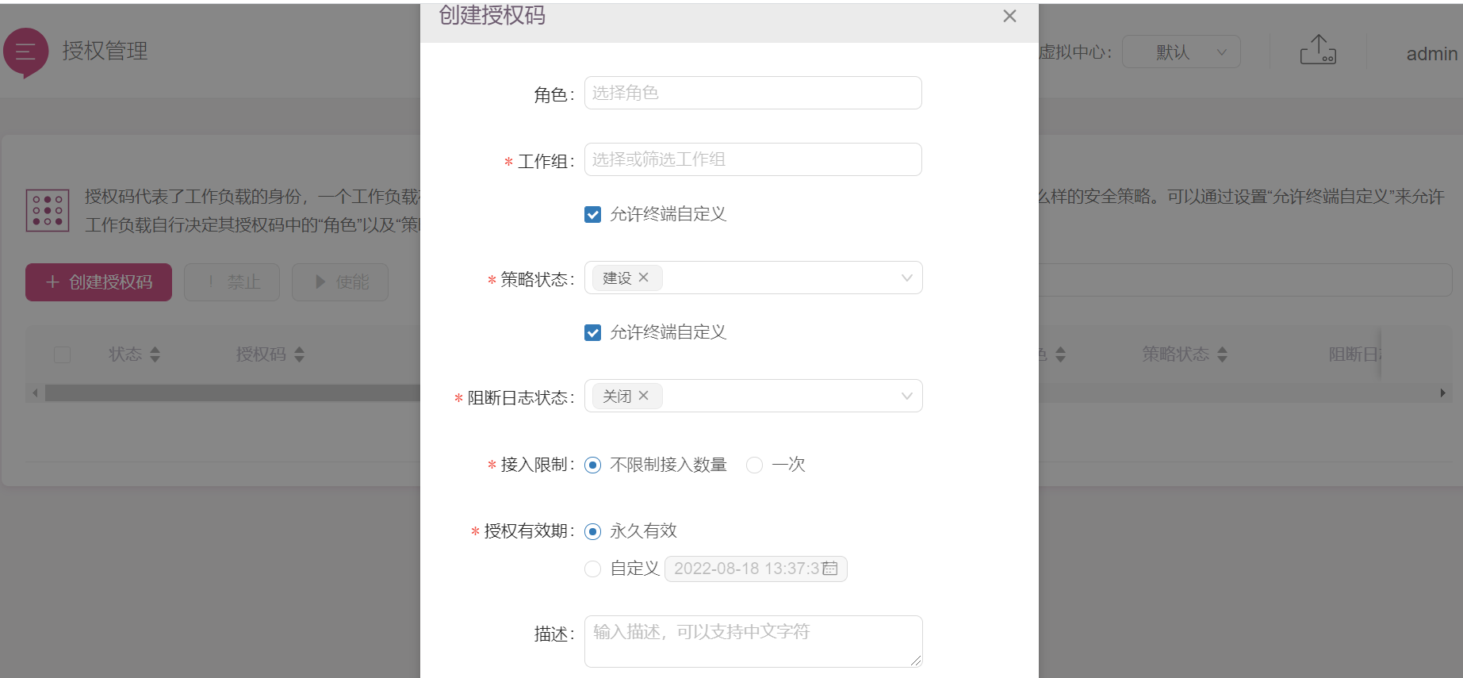
Task: Choose 自定义 authorization validity period
Action: tap(592, 569)
